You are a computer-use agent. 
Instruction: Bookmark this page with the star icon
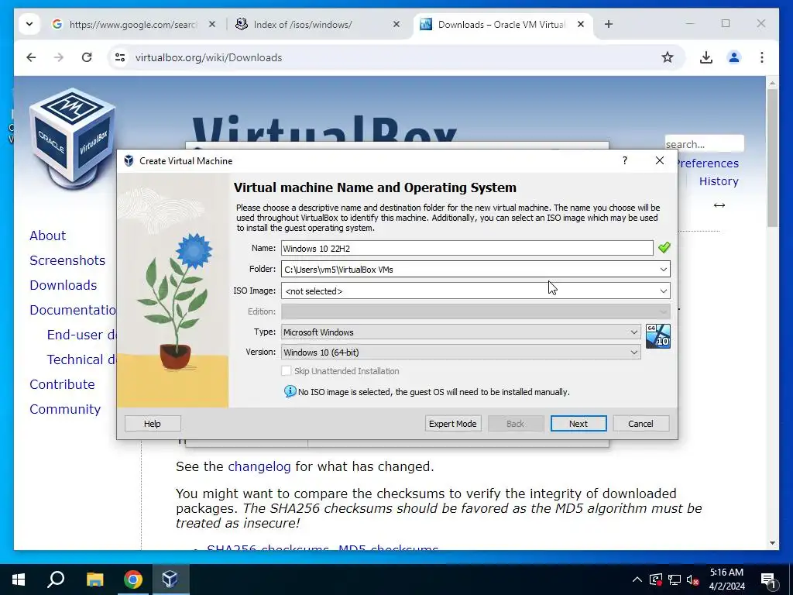click(x=668, y=57)
